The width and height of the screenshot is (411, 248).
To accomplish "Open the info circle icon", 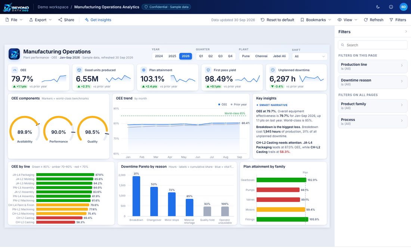I will tap(391, 7).
